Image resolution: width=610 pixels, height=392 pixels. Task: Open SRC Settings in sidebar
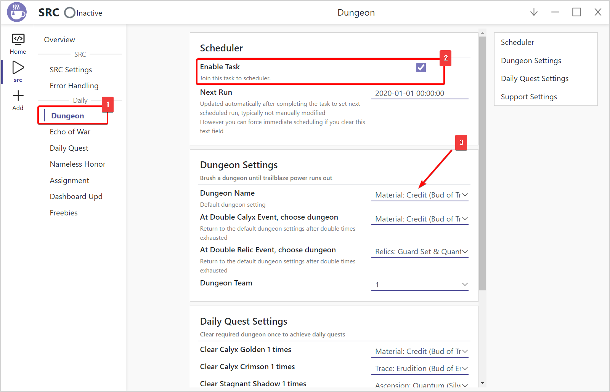pyautogui.click(x=71, y=70)
